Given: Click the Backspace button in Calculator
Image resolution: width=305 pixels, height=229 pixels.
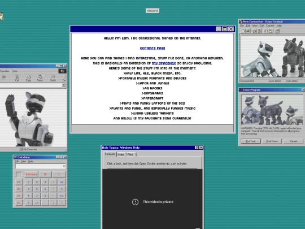Looking at the screenshot, I should (31, 175).
